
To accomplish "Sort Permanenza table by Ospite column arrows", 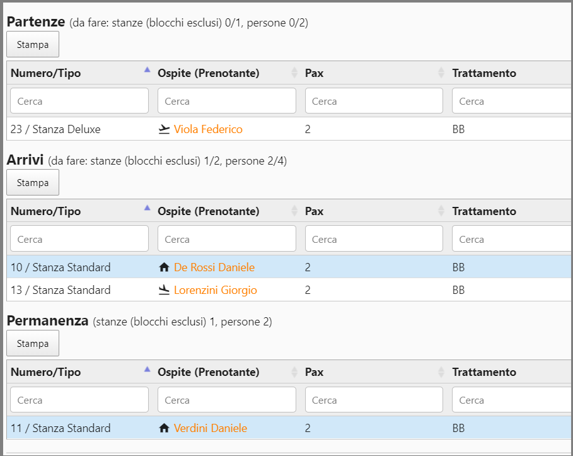I will (294, 372).
